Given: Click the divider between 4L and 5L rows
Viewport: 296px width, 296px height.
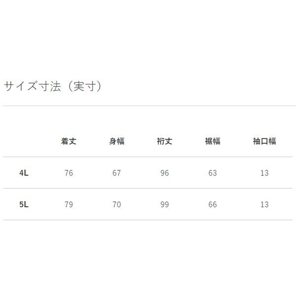Looking at the screenshot, I should tap(148, 188).
